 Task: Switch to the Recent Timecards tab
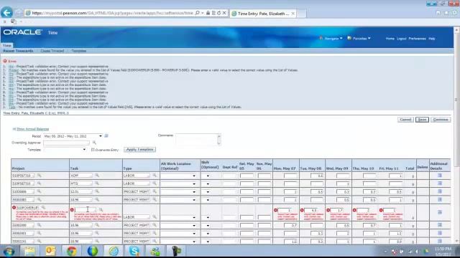pyautogui.click(x=18, y=51)
